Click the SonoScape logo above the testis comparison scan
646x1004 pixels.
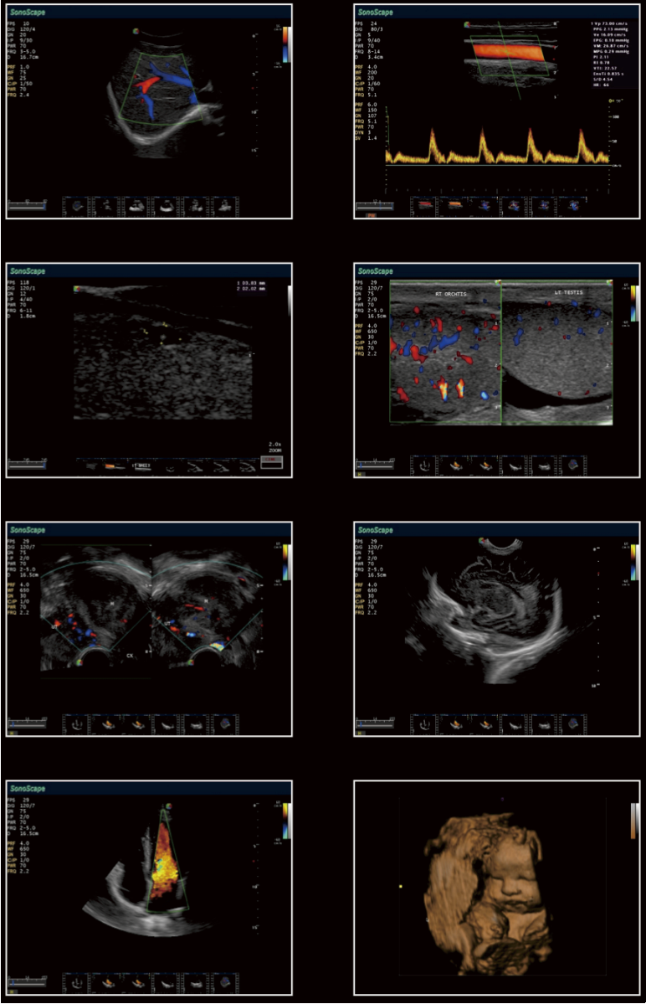[375, 271]
